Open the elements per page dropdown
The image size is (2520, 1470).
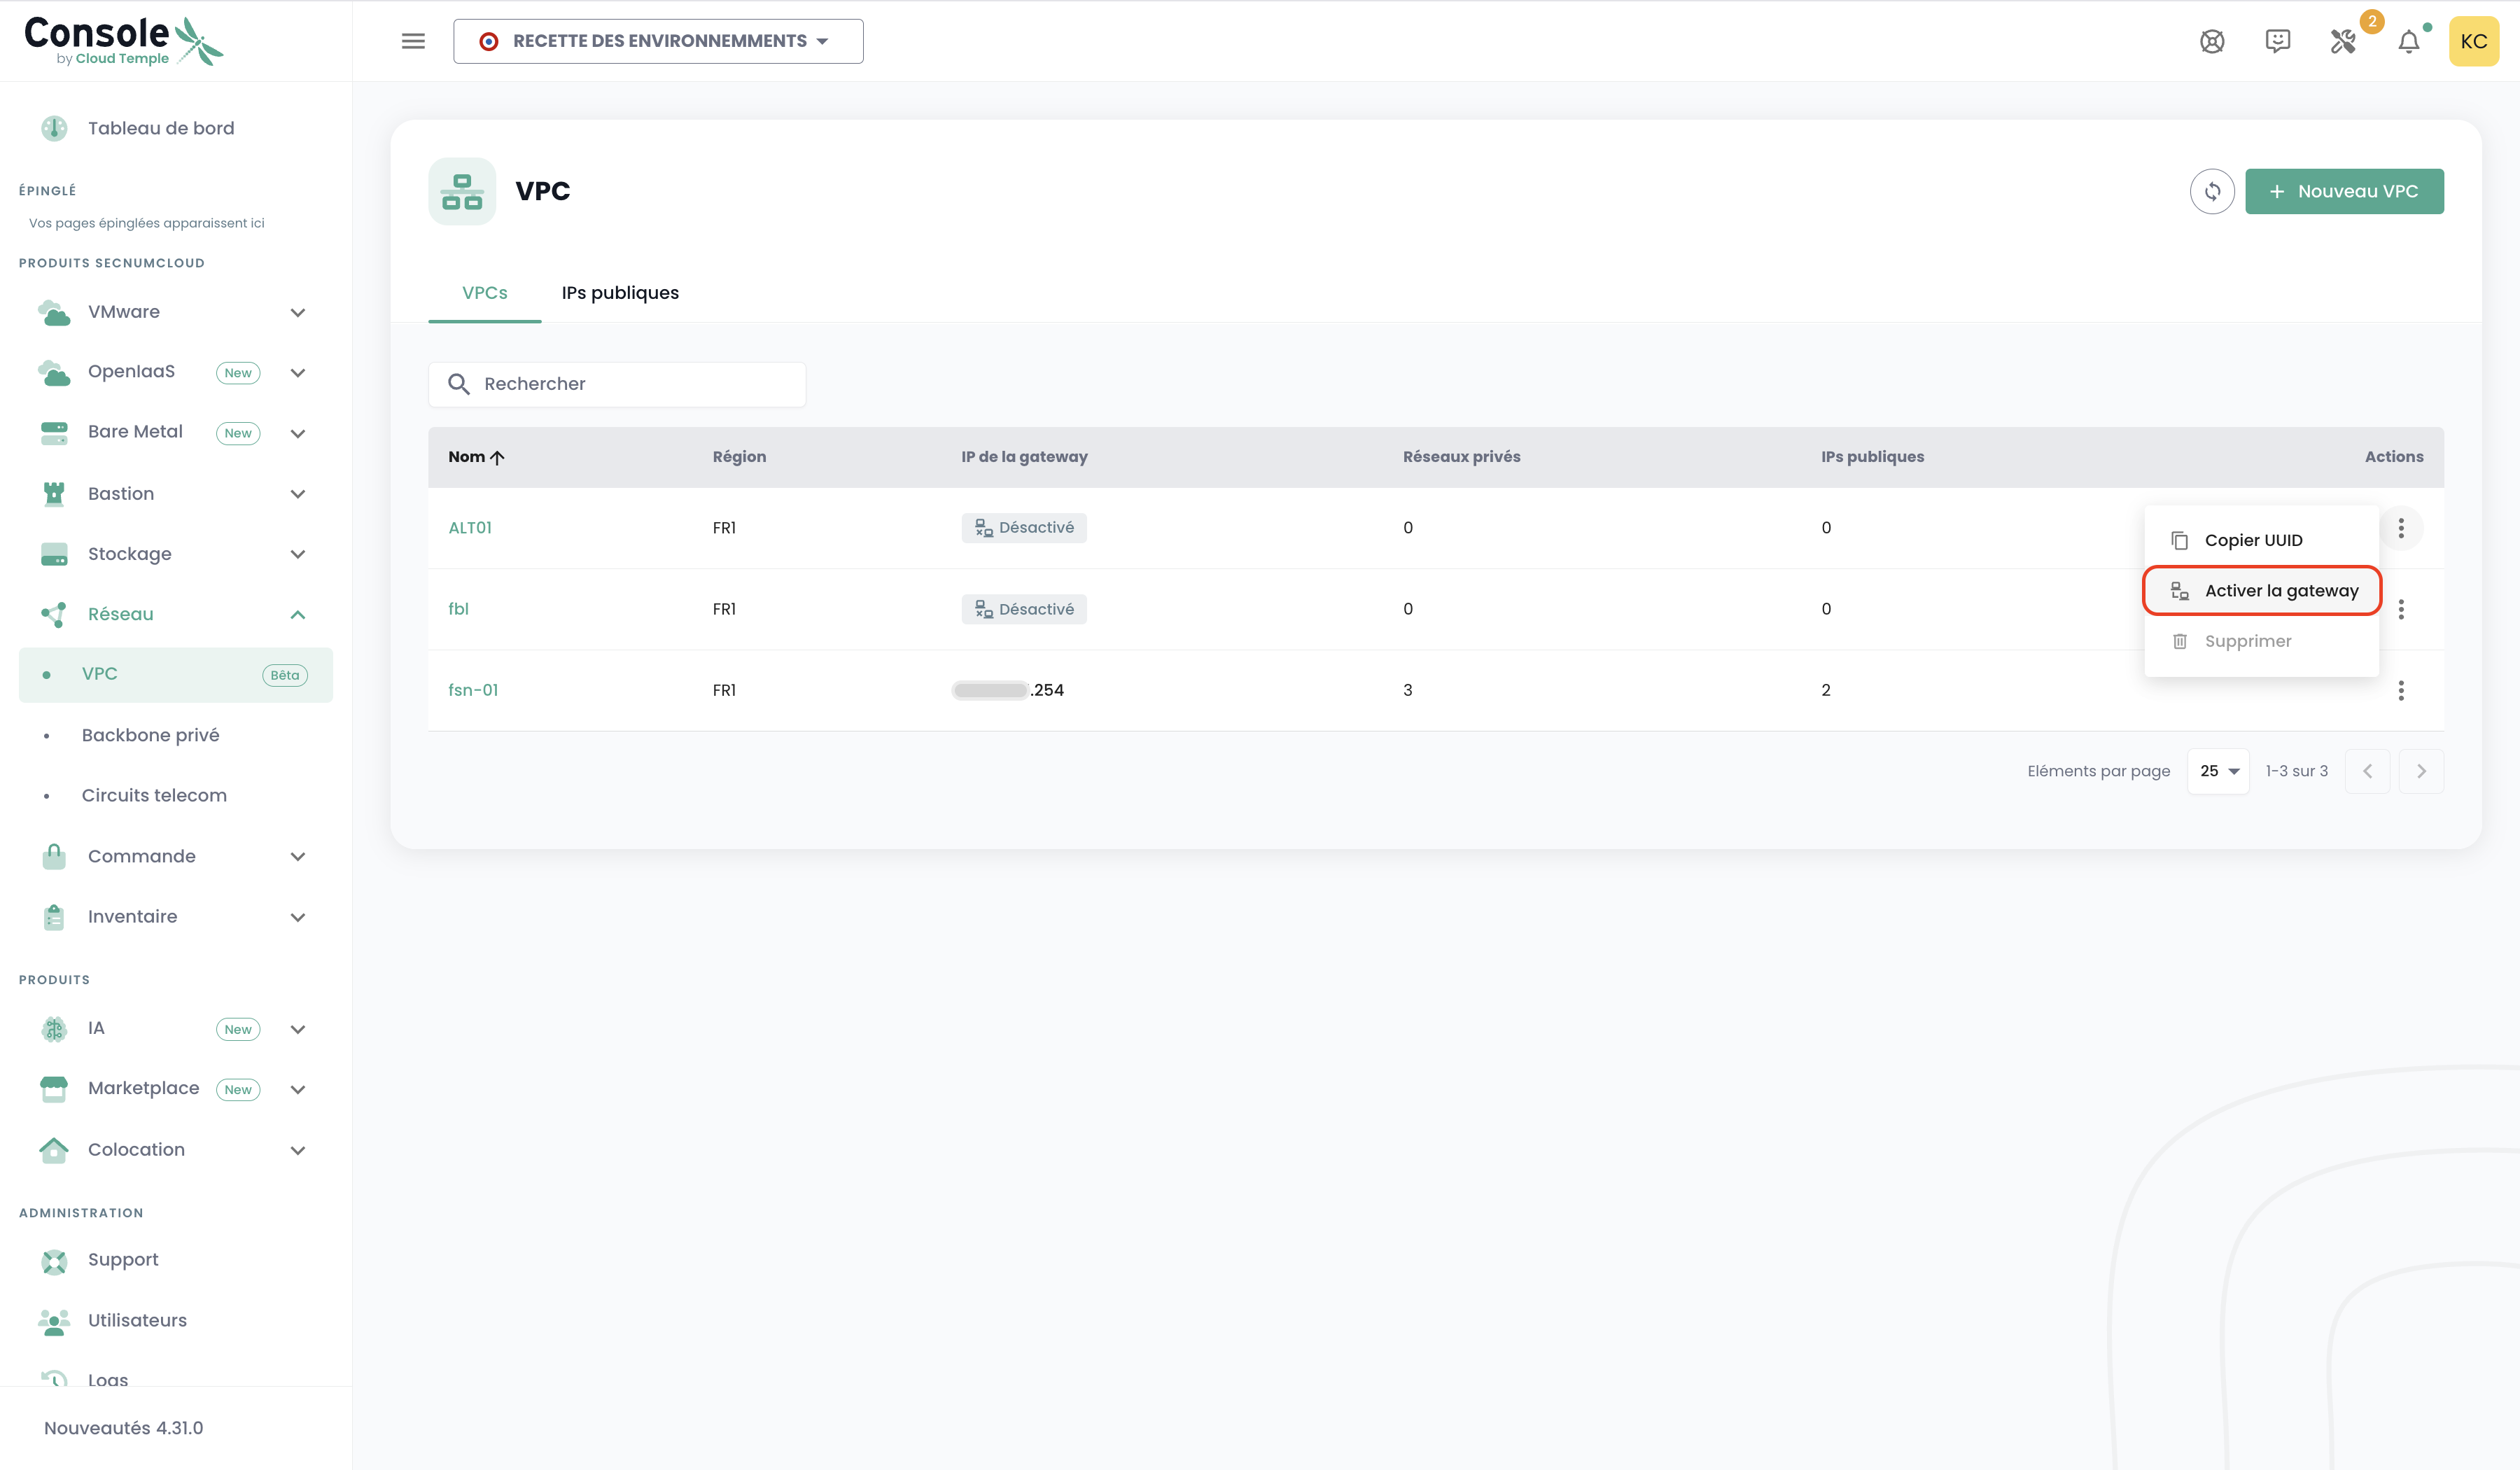click(x=2217, y=771)
